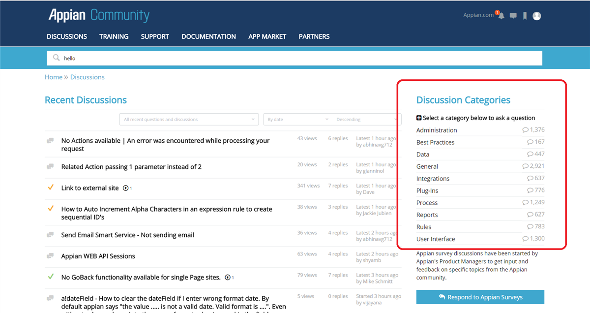Click the Discussion Categories heading
This screenshot has height=313, width=590.
click(463, 100)
